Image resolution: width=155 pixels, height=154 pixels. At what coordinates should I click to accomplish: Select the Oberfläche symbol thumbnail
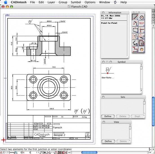pyautogui.click(x=108, y=71)
